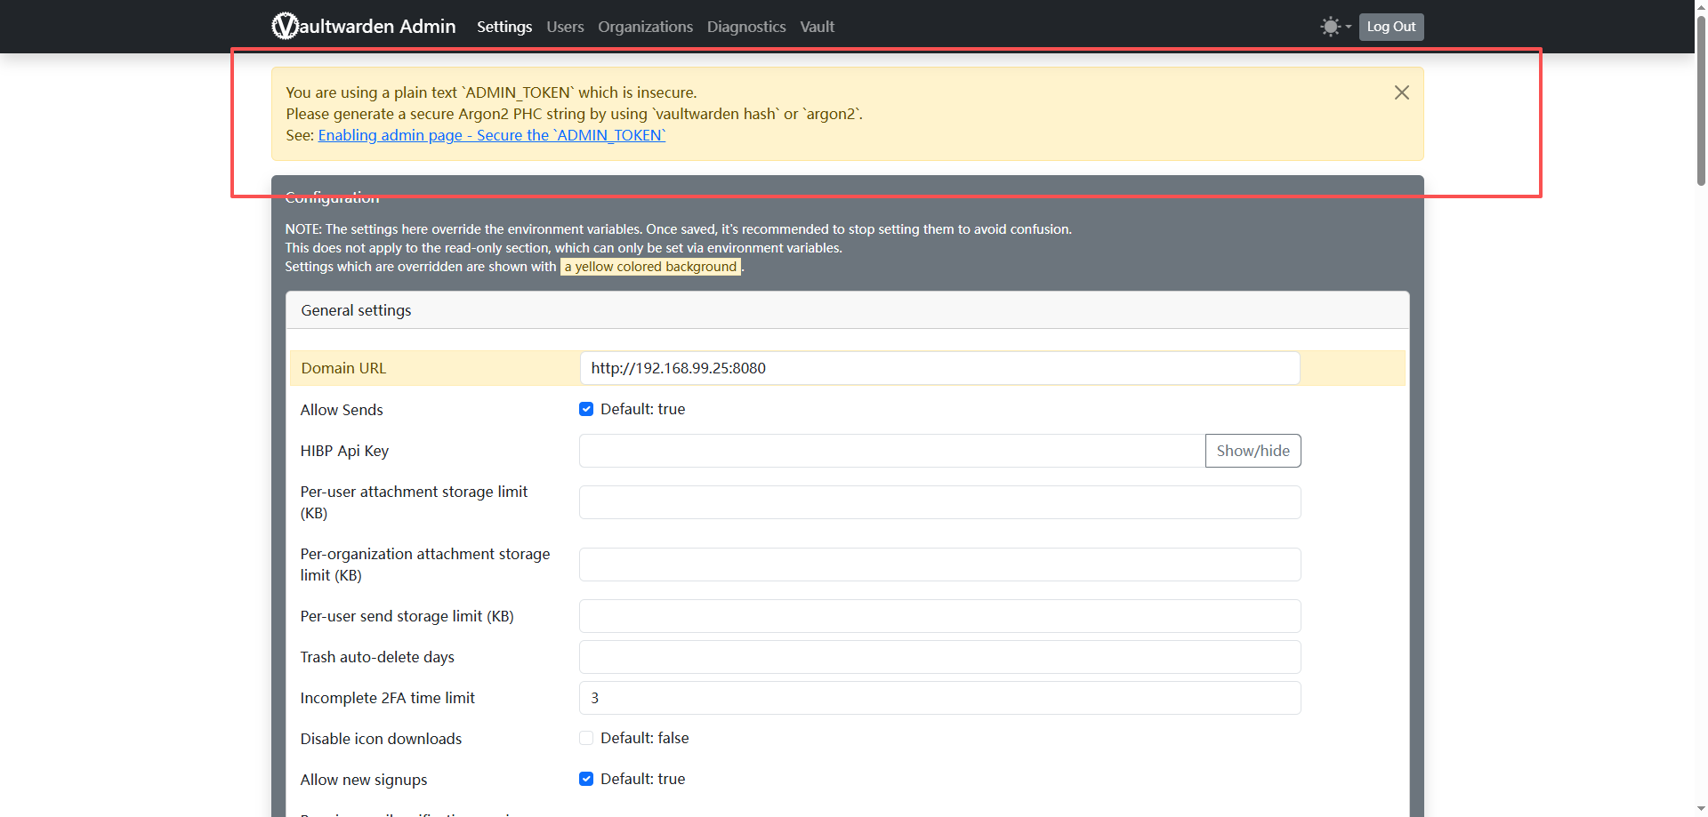Enable the Disable icon downloads checkbox
This screenshot has height=817, width=1708.
[586, 738]
